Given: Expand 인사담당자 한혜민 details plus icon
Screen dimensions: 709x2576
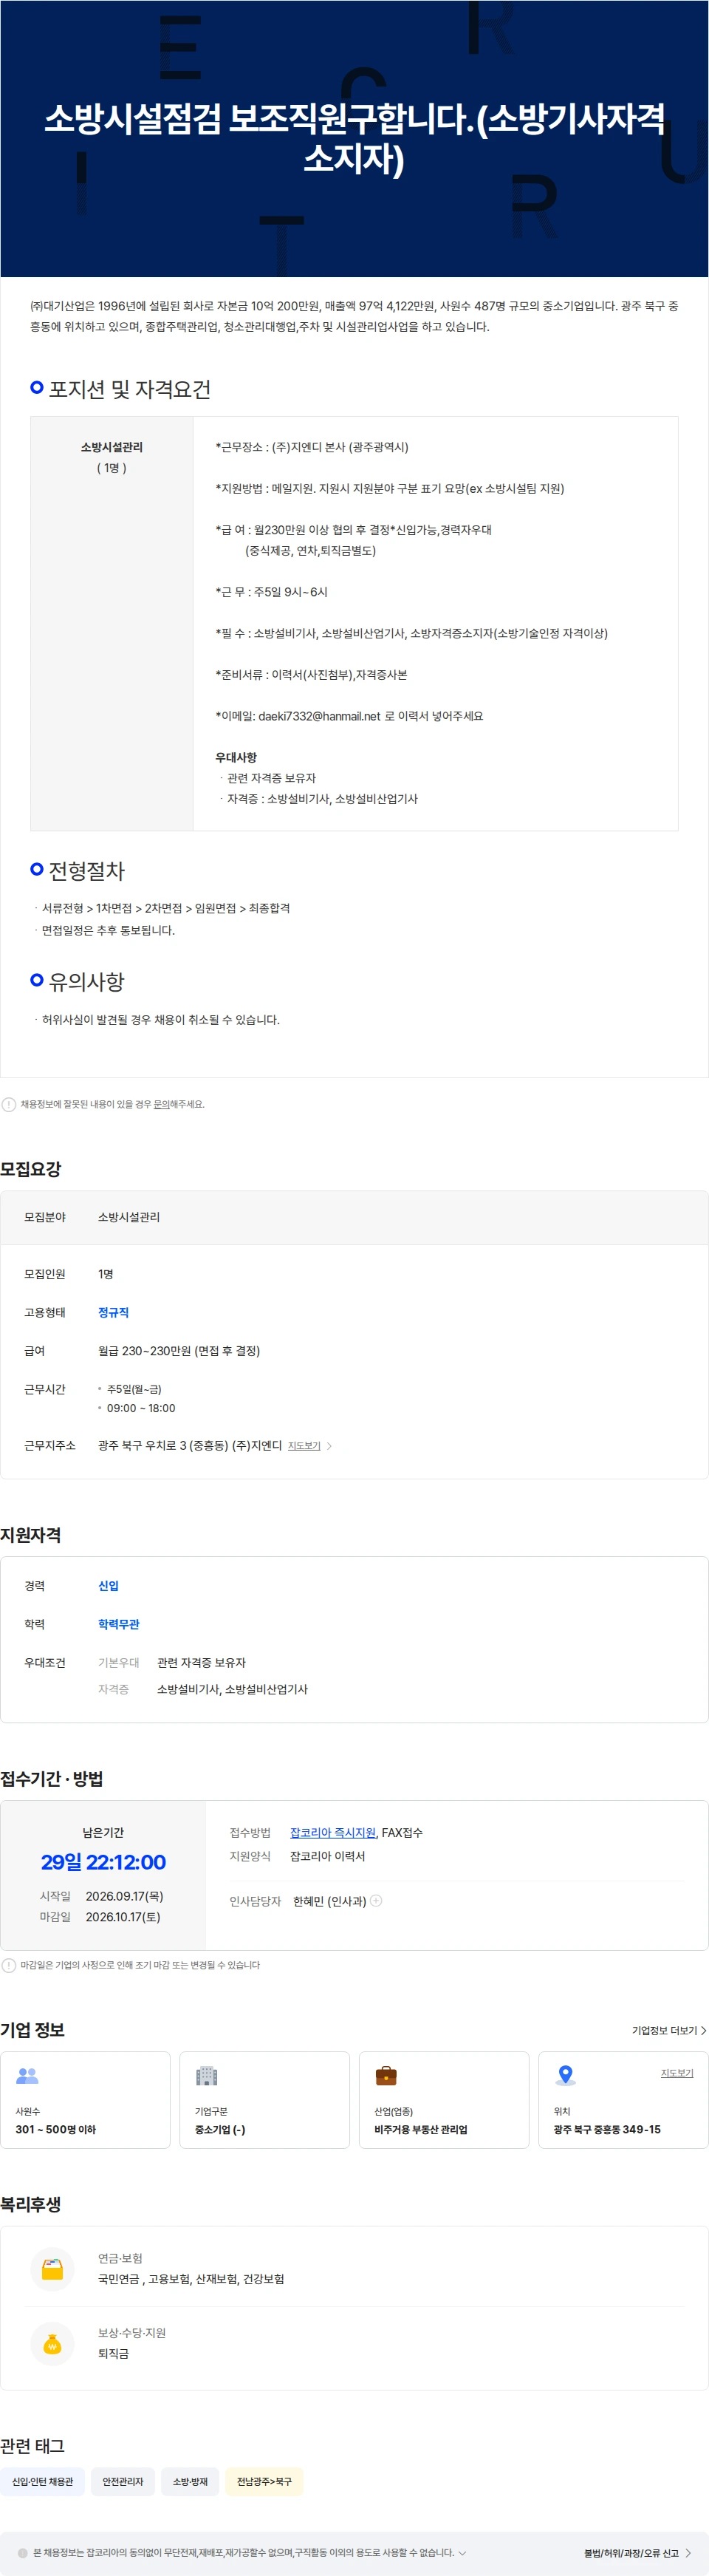Looking at the screenshot, I should [x=376, y=1900].
